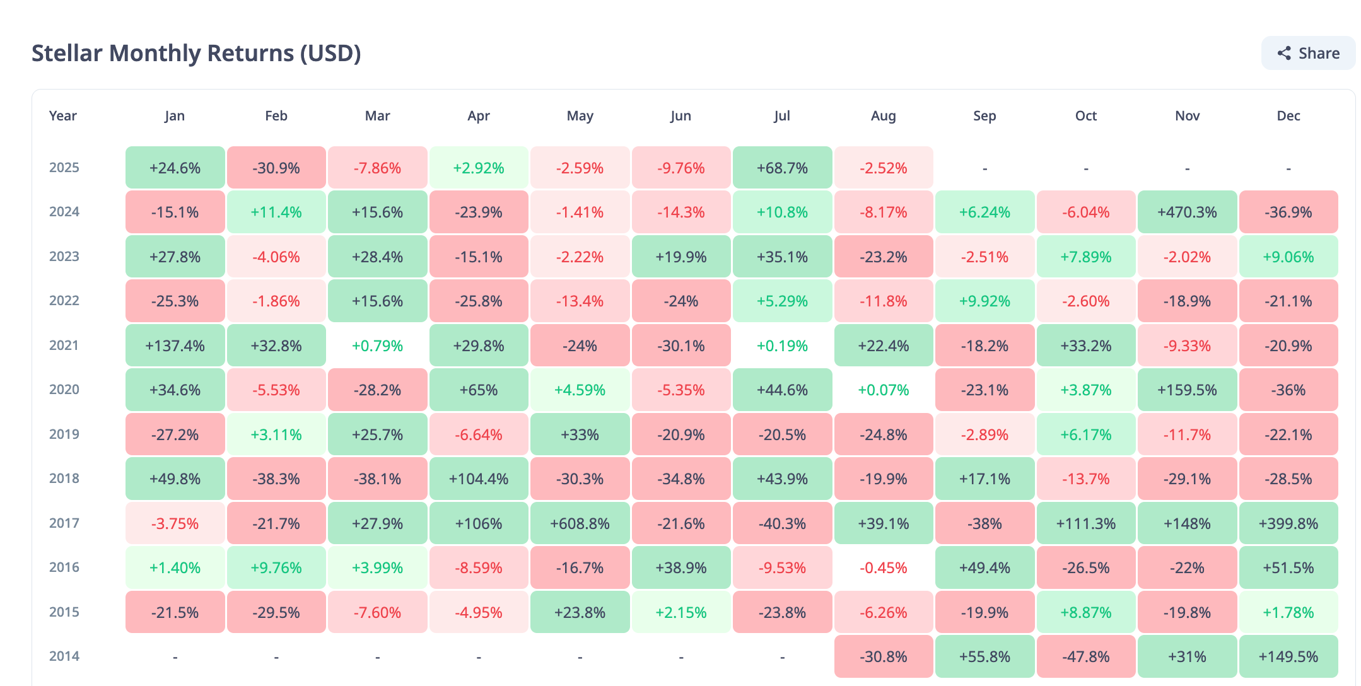The width and height of the screenshot is (1361, 686).
Task: Select the -40.3% July 2017 cell
Action: [x=782, y=523]
